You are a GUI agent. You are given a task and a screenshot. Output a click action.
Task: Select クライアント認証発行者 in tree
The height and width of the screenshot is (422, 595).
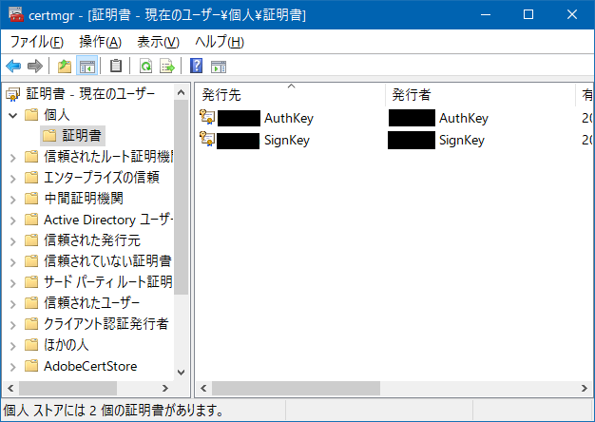tap(106, 324)
